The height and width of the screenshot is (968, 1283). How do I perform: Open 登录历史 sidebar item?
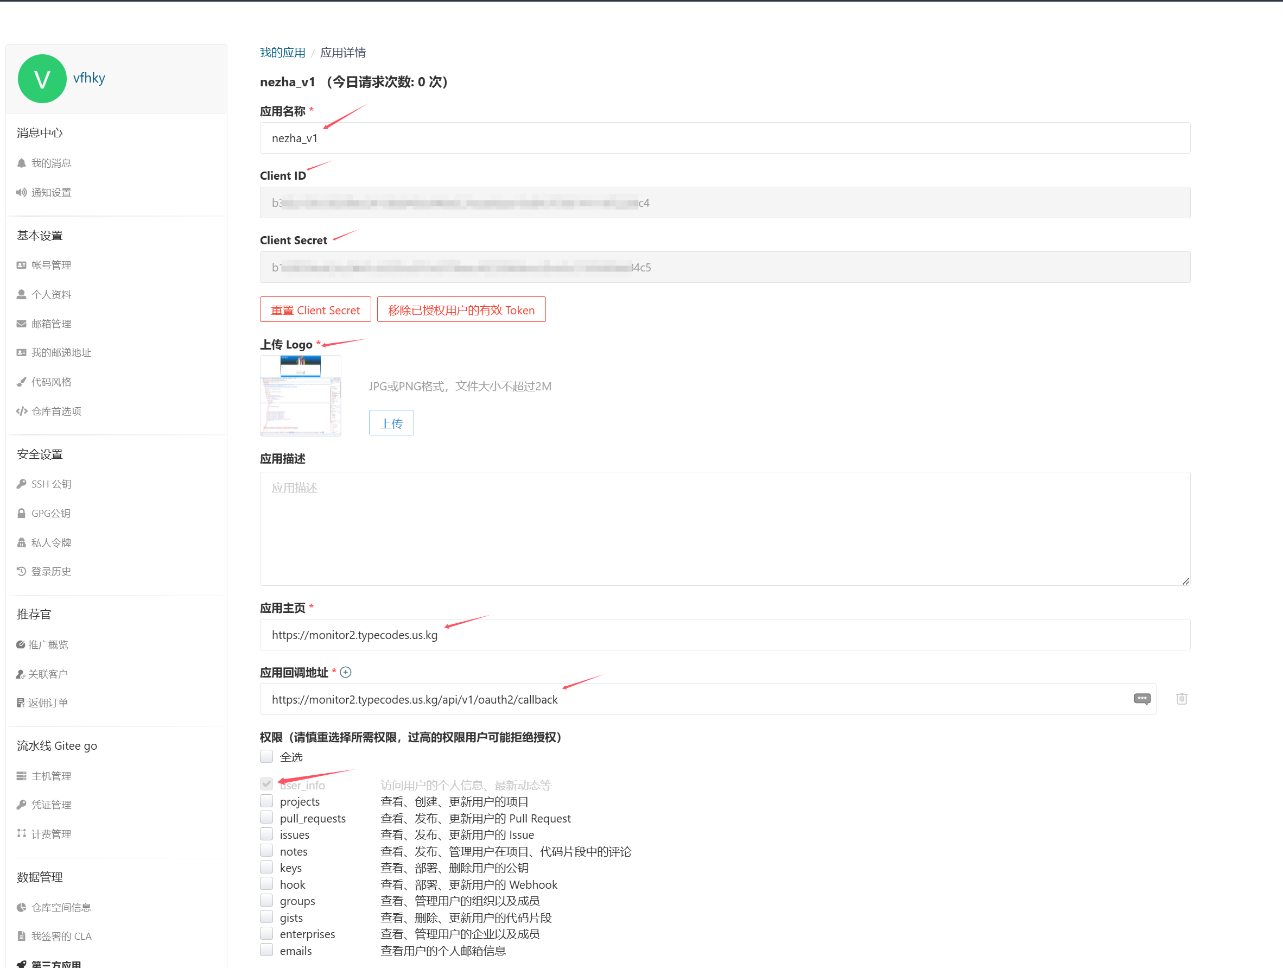pos(51,572)
